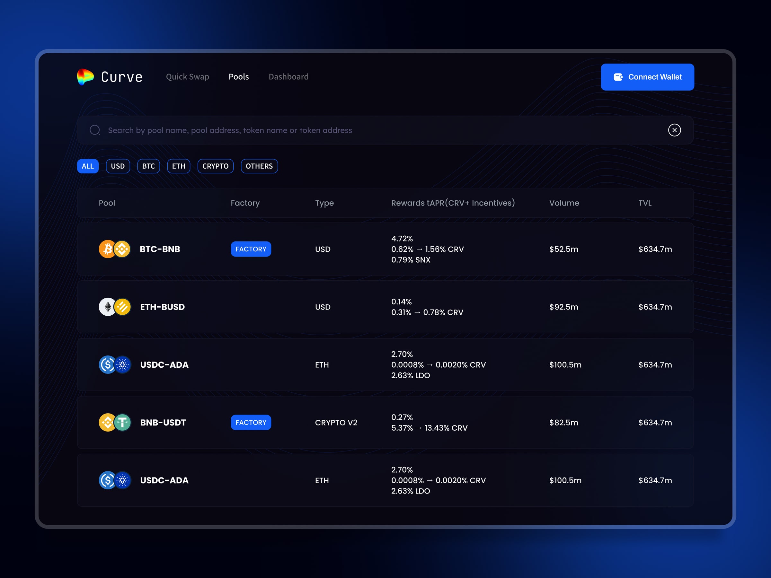Filter pools by ETH chip
Screen dimensions: 771x578
[179, 166]
